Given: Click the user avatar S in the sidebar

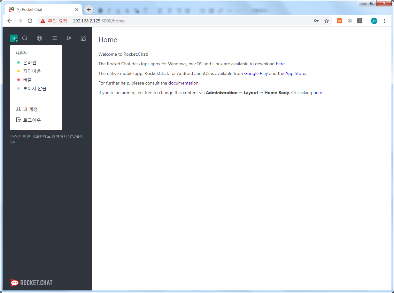Looking at the screenshot, I should pyautogui.click(x=14, y=38).
